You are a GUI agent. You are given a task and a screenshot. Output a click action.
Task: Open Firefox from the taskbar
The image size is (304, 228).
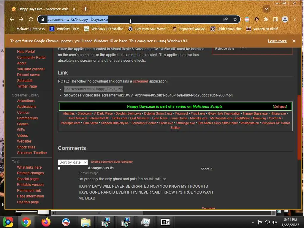tap(46, 222)
